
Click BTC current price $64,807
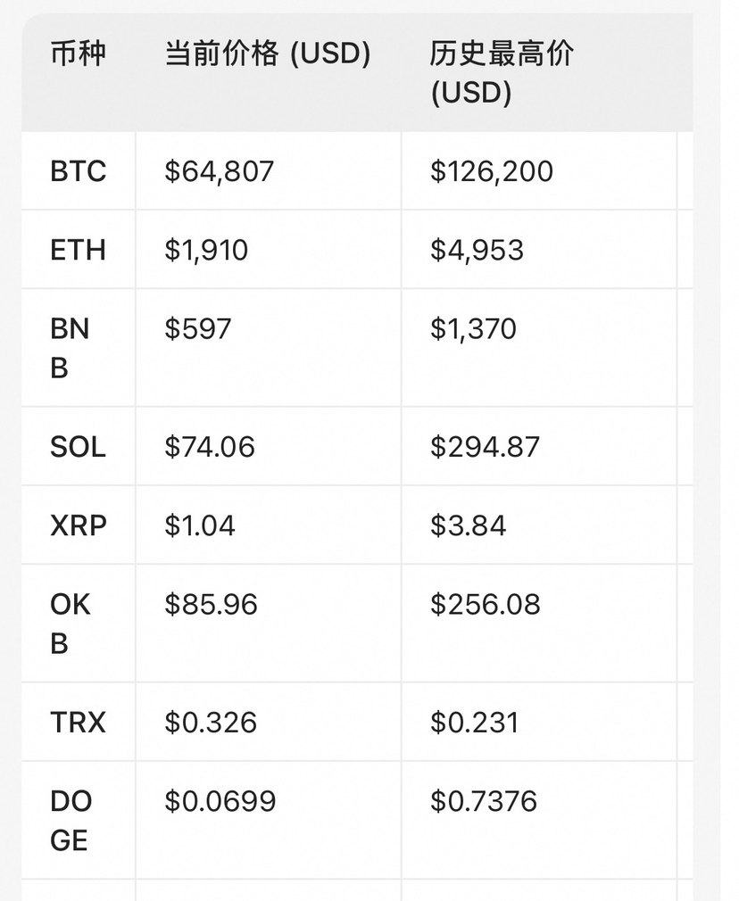pyautogui.click(x=220, y=171)
